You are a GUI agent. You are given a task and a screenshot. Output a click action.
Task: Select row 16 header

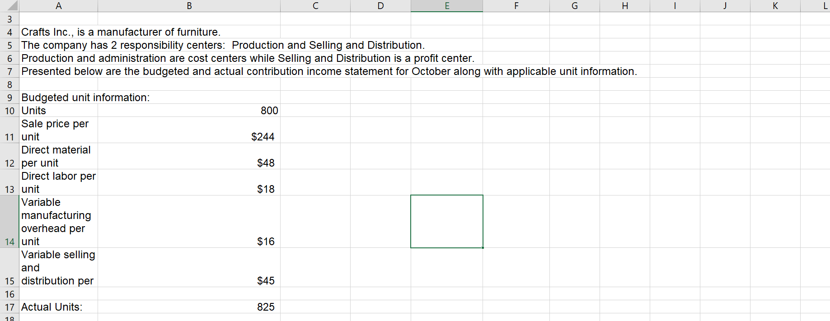tap(9, 294)
